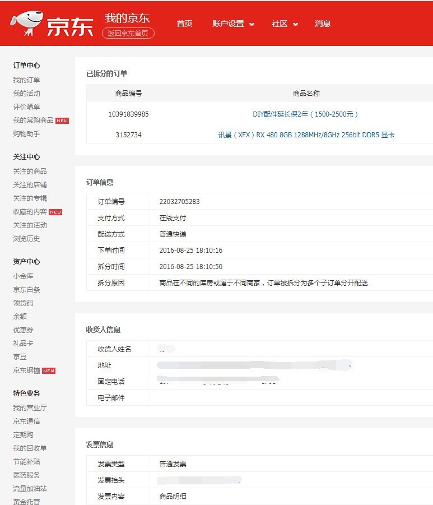Viewport: 433px width, 505px height.
Task: Open 关注的专辑 in sidebar
Action: click(30, 198)
